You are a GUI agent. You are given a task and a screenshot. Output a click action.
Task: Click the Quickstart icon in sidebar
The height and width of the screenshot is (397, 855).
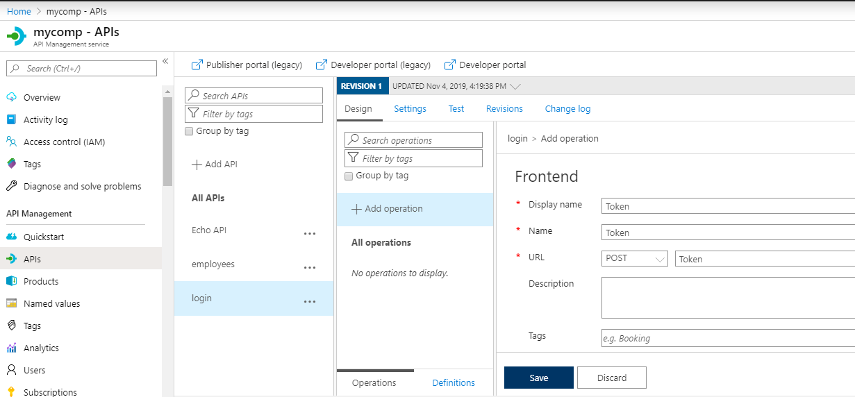click(11, 237)
